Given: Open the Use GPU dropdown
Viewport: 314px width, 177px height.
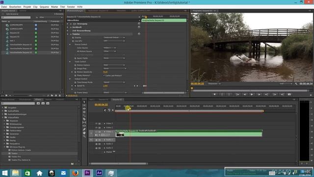Looking at the screenshot, I should coord(114,41).
